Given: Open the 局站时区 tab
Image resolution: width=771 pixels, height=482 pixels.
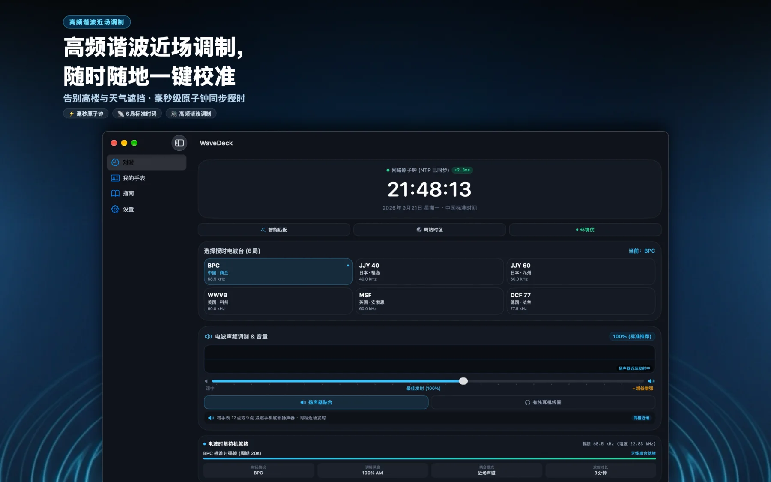Looking at the screenshot, I should (429, 230).
